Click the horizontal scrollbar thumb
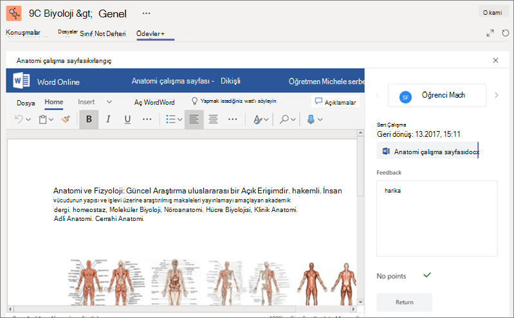This screenshot has width=514, height=318. (x=154, y=309)
